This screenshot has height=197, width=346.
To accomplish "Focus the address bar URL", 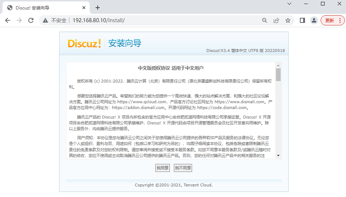I will pyautogui.click(x=99, y=21).
